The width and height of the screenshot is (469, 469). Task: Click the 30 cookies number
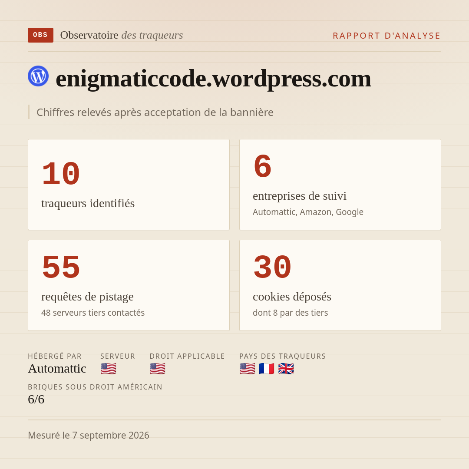(x=272, y=268)
